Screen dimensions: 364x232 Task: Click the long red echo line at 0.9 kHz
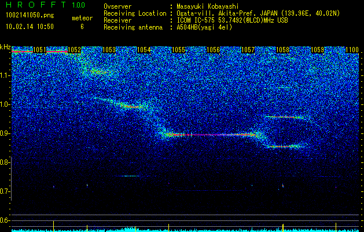pos(211,135)
